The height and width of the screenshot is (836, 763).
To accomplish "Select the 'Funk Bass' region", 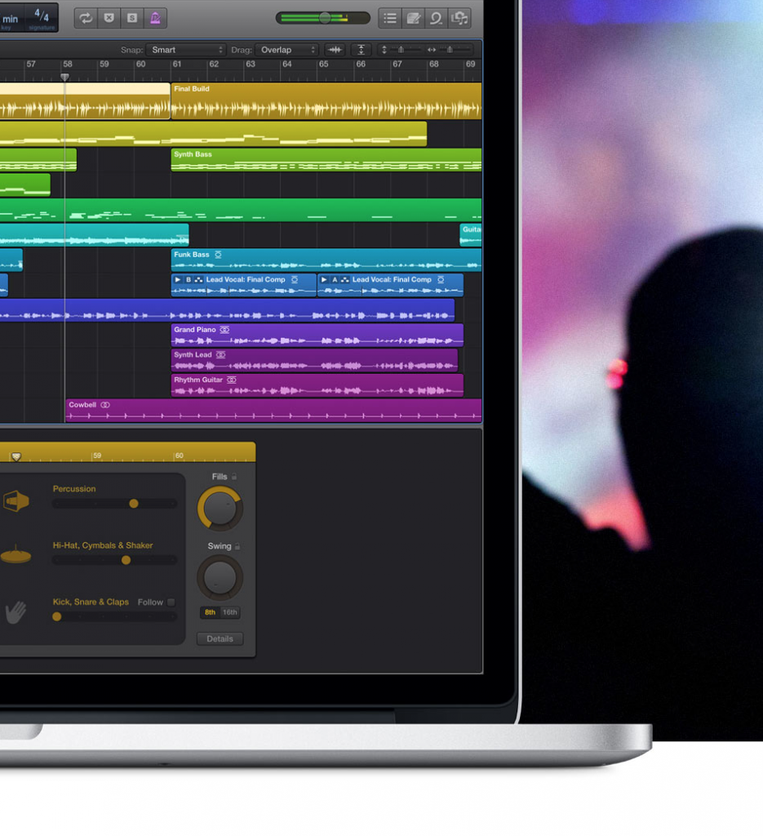I will pos(326,260).
